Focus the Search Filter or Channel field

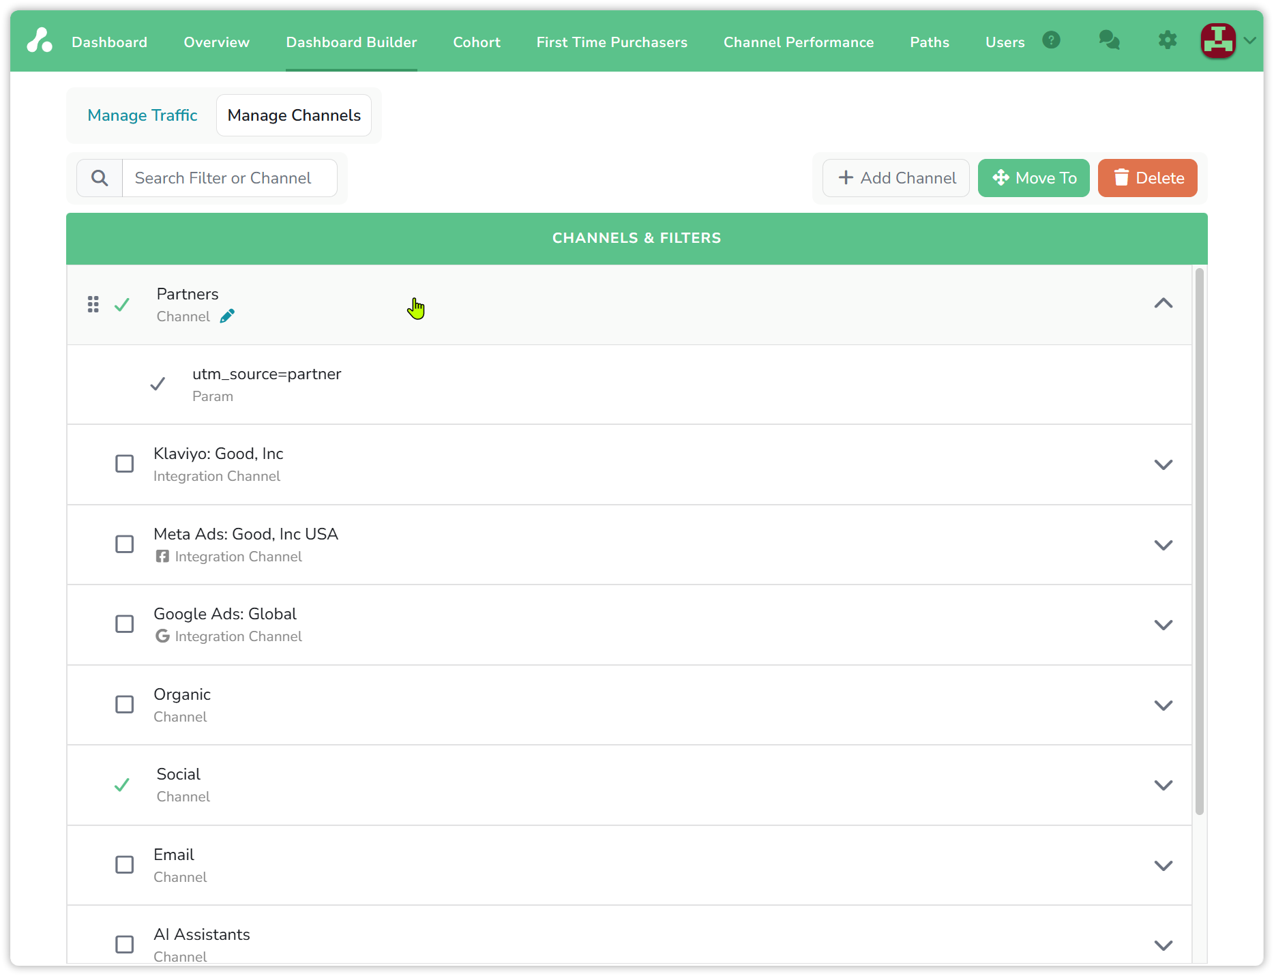point(230,178)
